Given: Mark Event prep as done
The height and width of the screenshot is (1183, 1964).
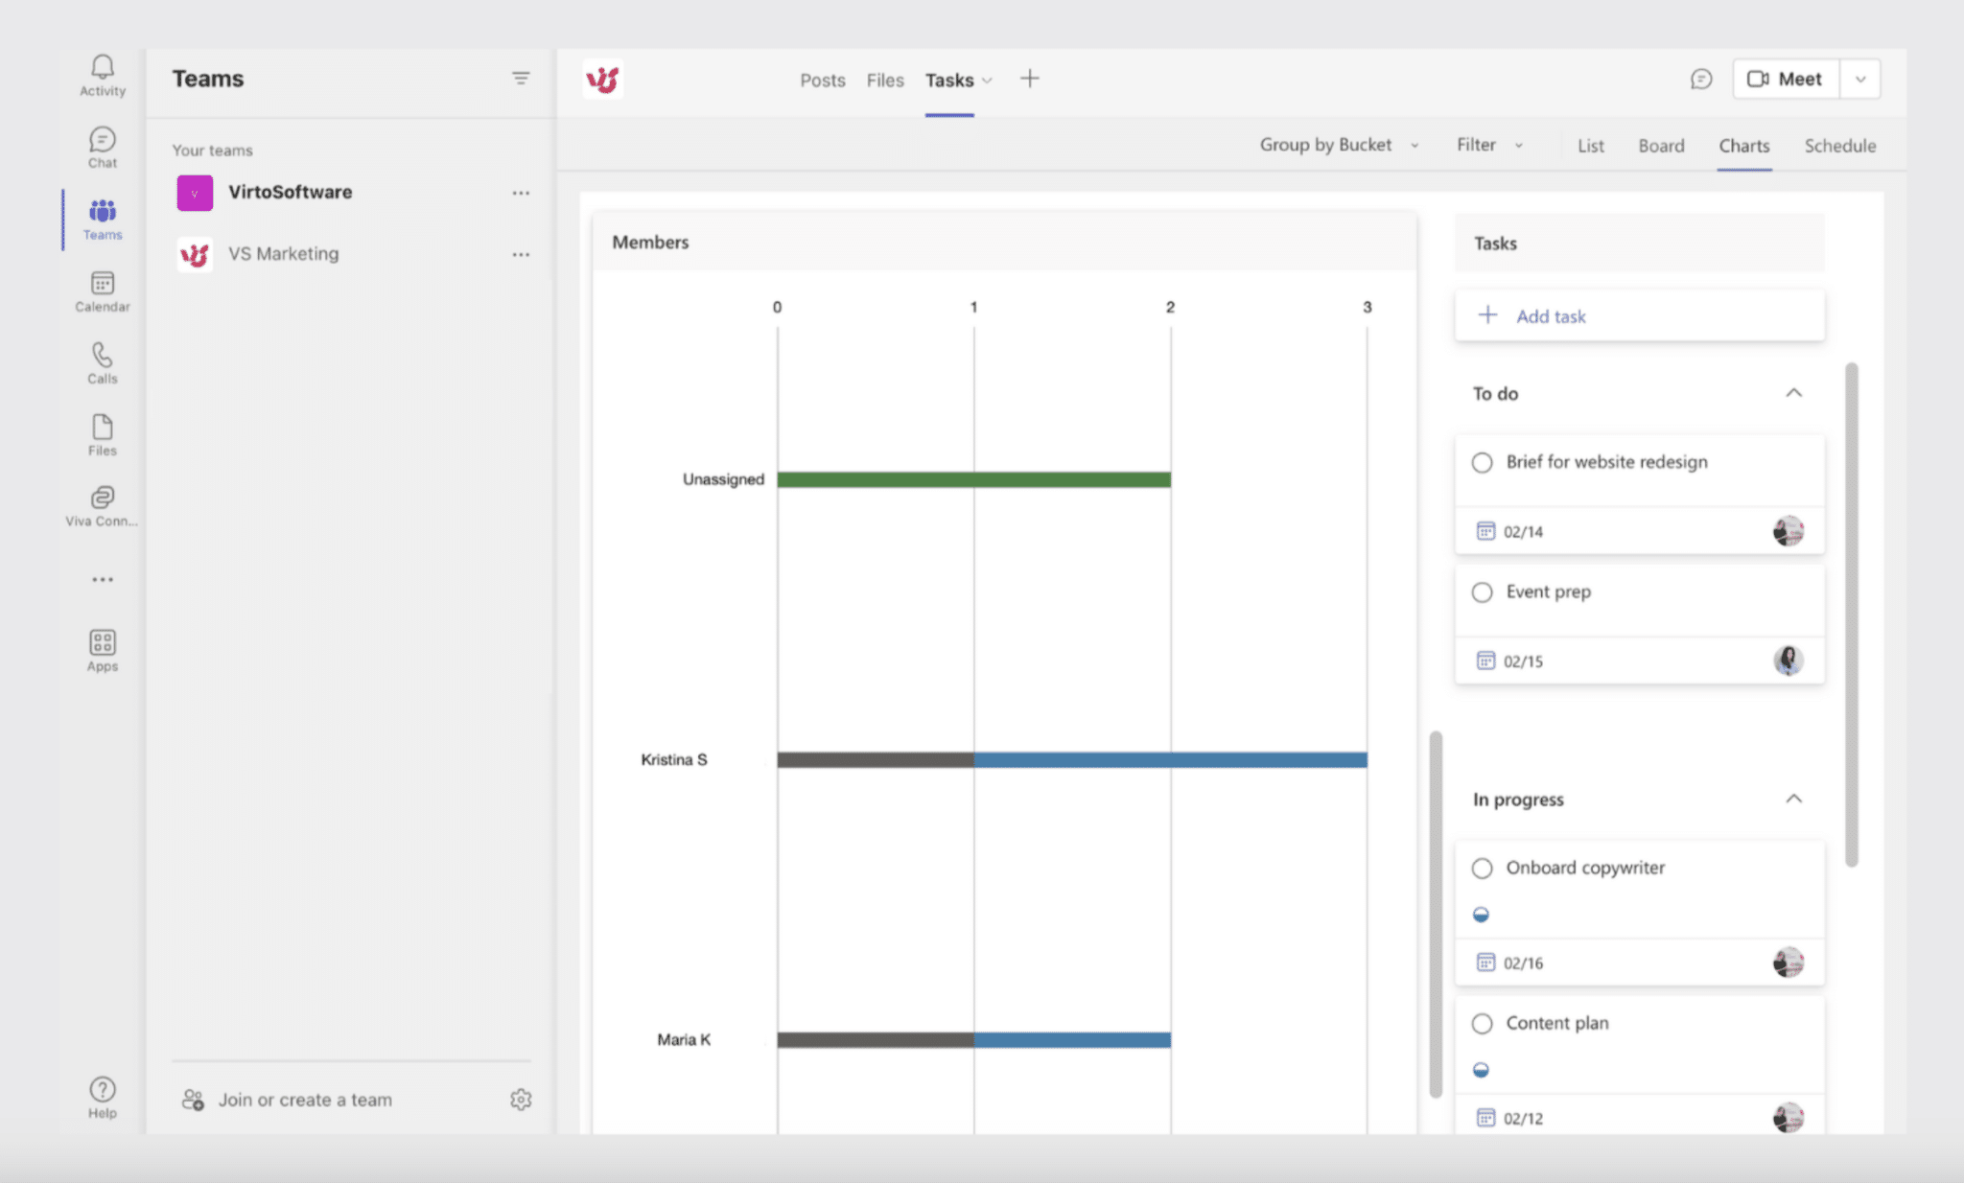Looking at the screenshot, I should tap(1483, 592).
